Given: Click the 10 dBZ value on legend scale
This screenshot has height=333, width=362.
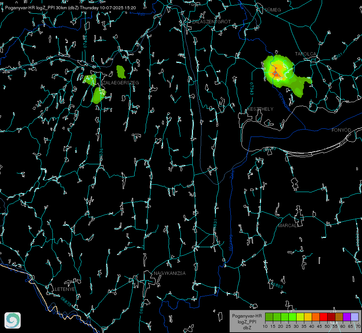Looking at the screenshot, I should [x=265, y=326].
